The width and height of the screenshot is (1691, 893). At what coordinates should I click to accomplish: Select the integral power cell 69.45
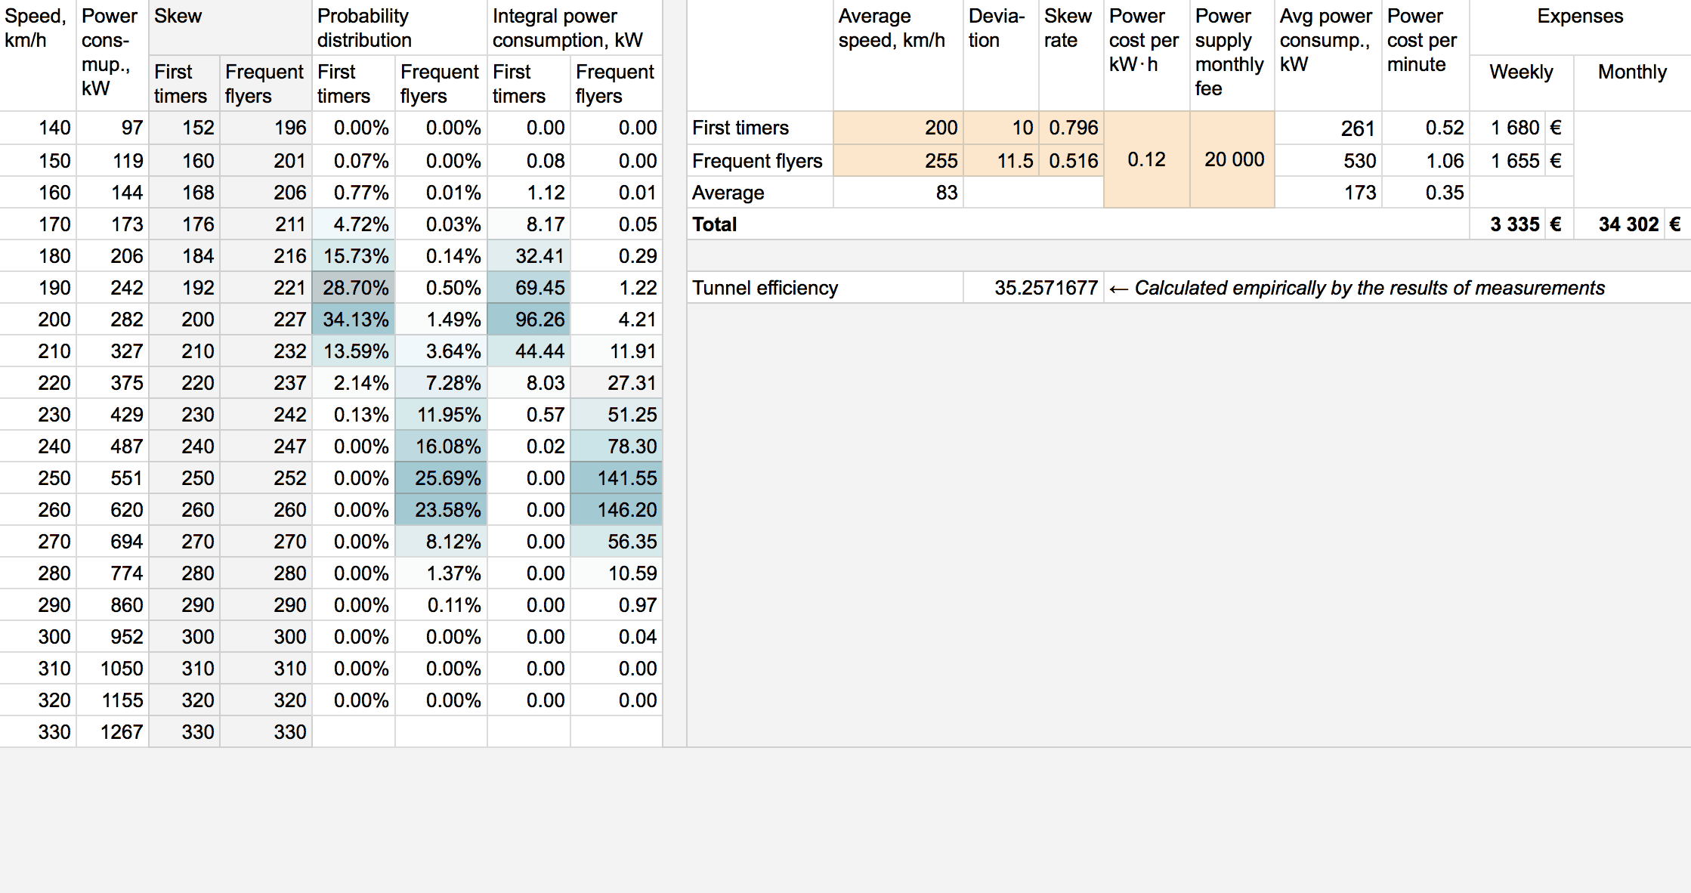click(529, 288)
